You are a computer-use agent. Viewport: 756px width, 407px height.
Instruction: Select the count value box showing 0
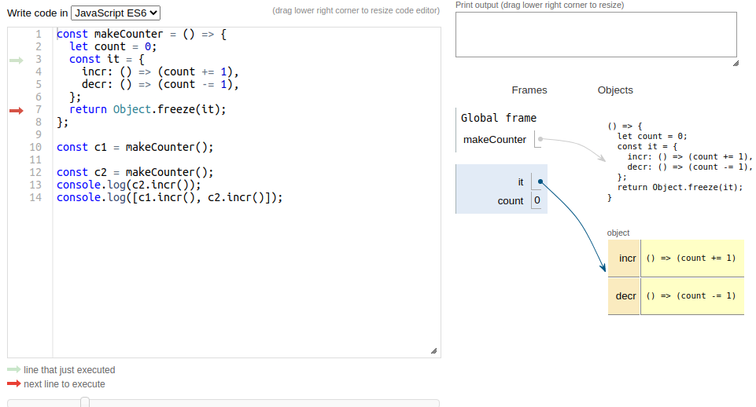[537, 201]
